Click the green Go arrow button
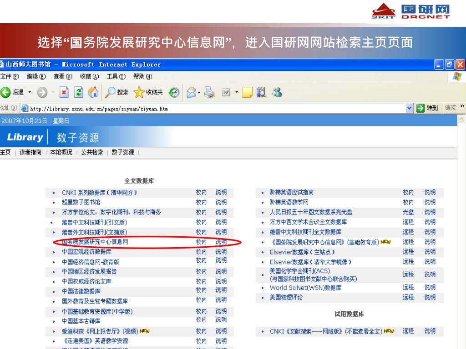 coord(420,108)
